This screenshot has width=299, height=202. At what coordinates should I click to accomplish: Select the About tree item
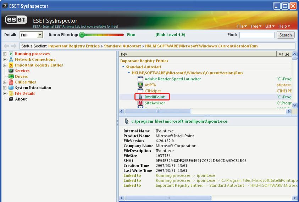click(x=21, y=99)
